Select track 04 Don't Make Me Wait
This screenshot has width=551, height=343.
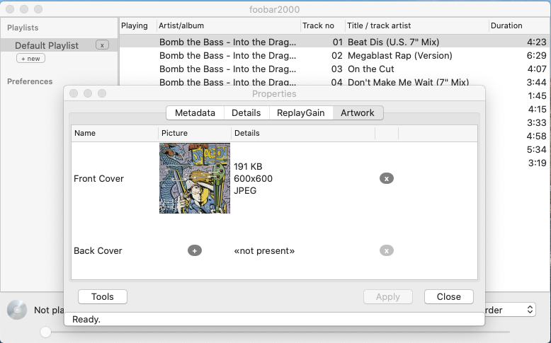tap(335, 81)
